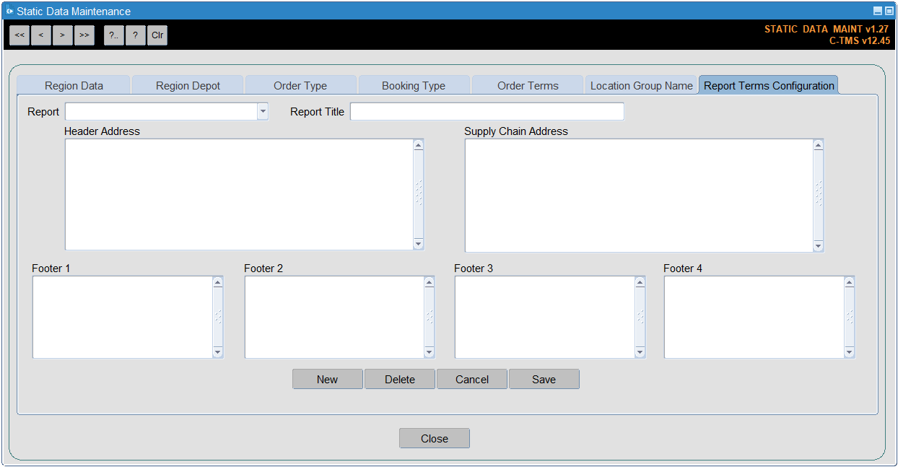Jump to last record with >> button
This screenshot has height=467, width=898.
(84, 35)
